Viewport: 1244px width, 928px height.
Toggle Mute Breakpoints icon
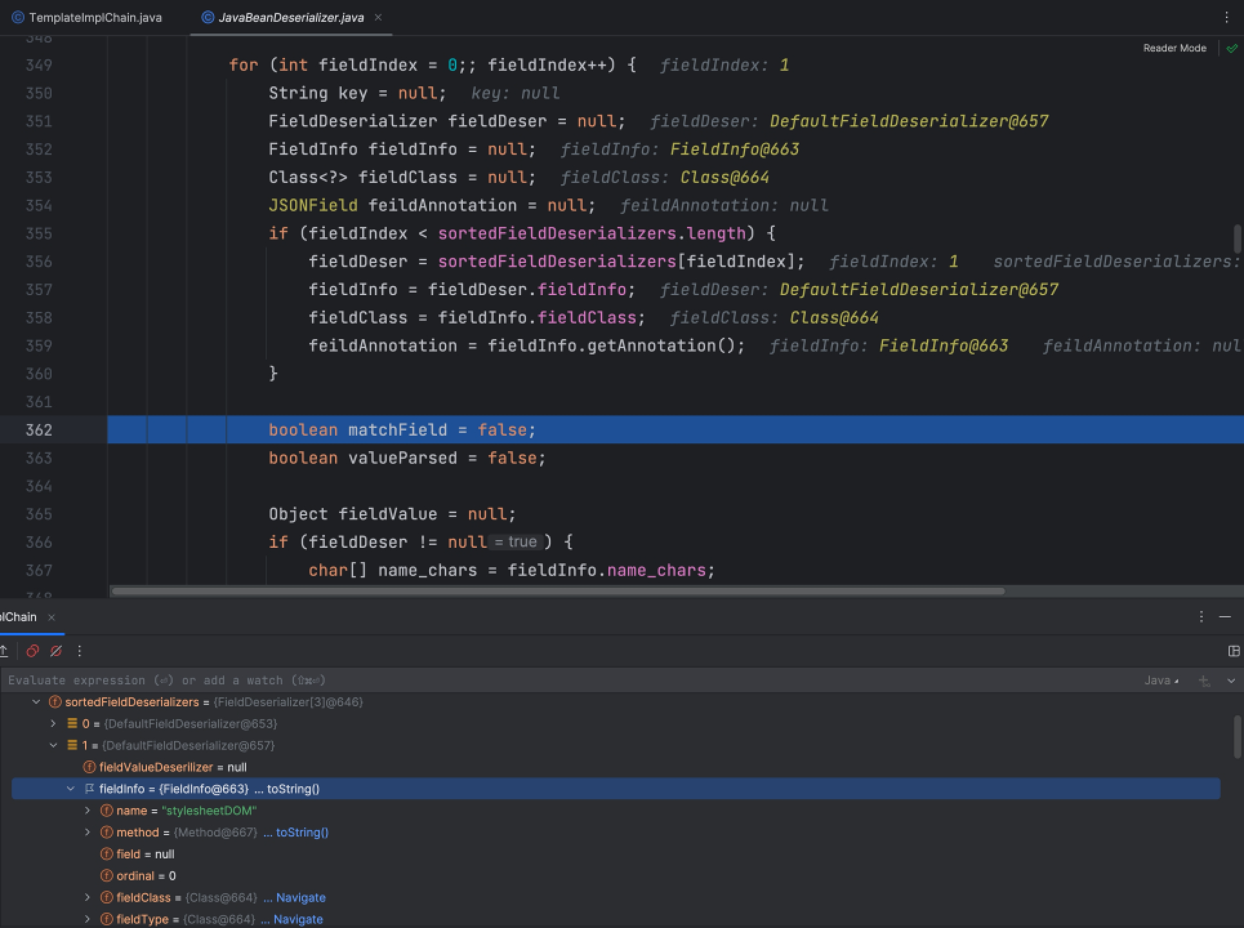point(56,651)
